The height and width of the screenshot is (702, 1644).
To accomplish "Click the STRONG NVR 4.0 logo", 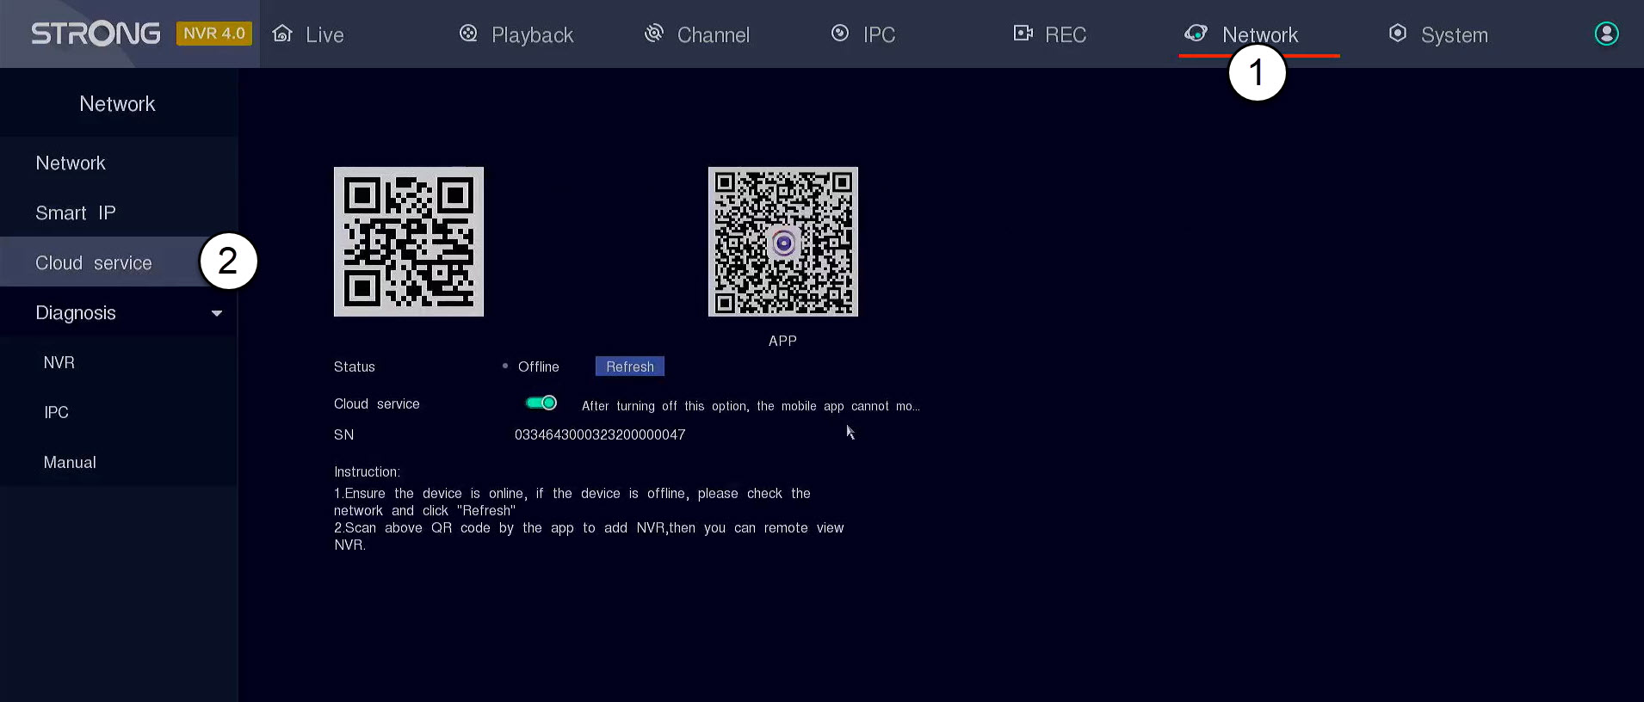I will pos(141,34).
